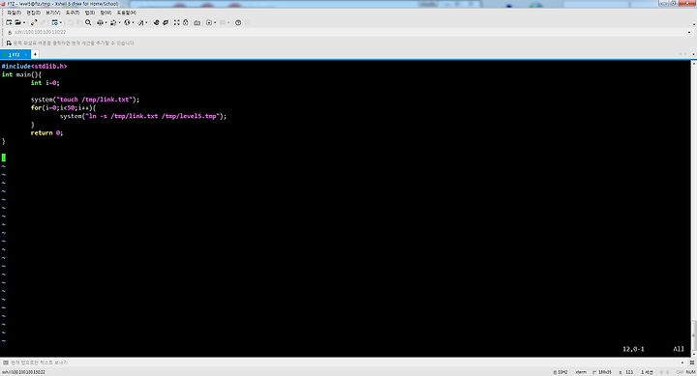Expand the font dropdown arrow
This screenshot has height=376, width=697.
pos(147,22)
